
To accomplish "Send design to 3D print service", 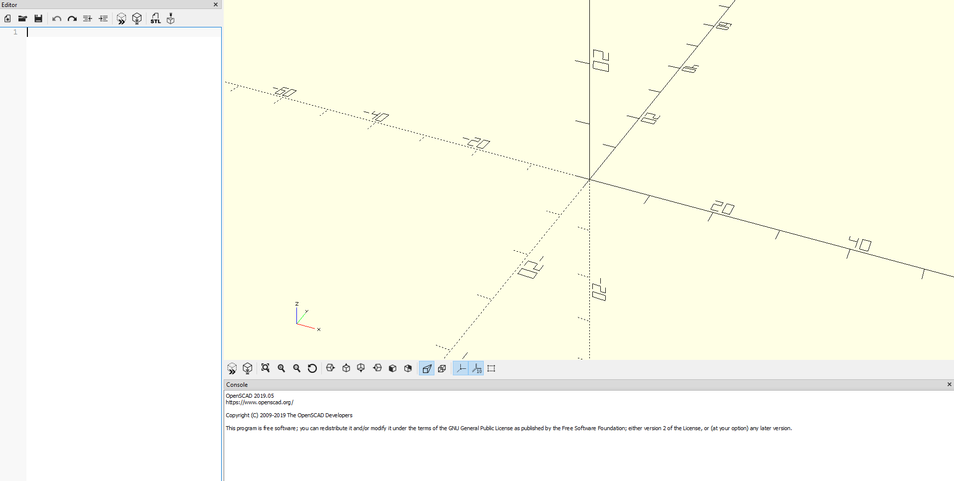I will [171, 19].
